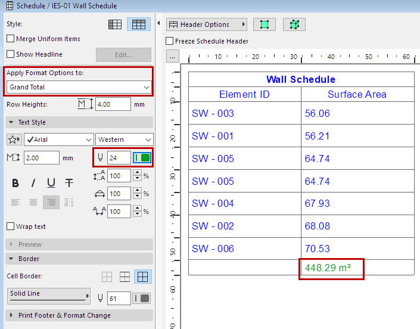420x329 pixels.
Task: Click the disabled Edit... button
Action: coord(123,55)
